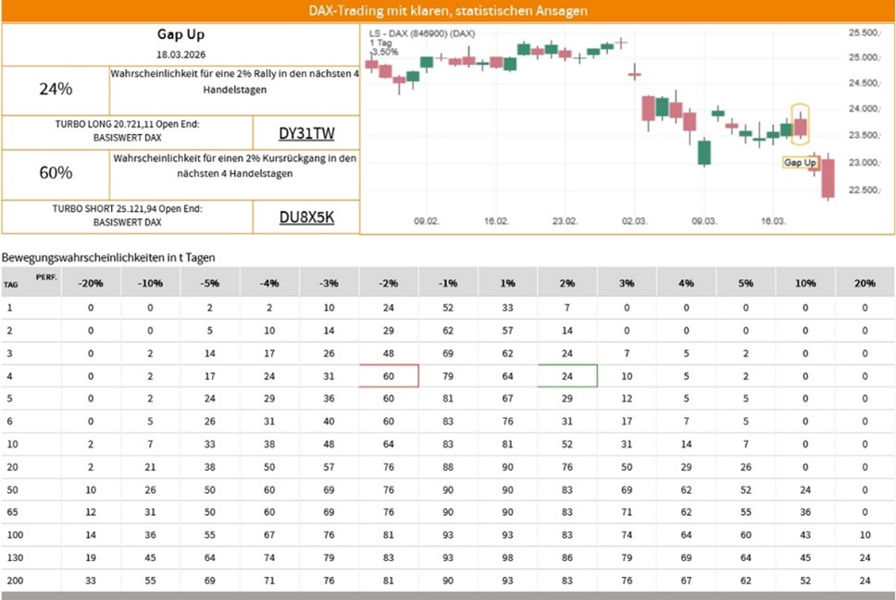Select the red-outlined 60 cell in table

coord(389,375)
